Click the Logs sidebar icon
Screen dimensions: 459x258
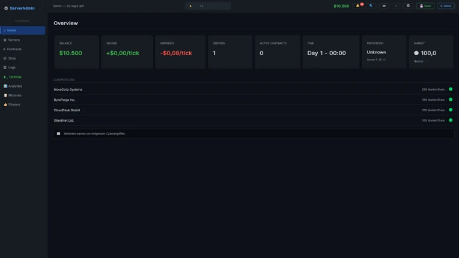click(x=5, y=67)
